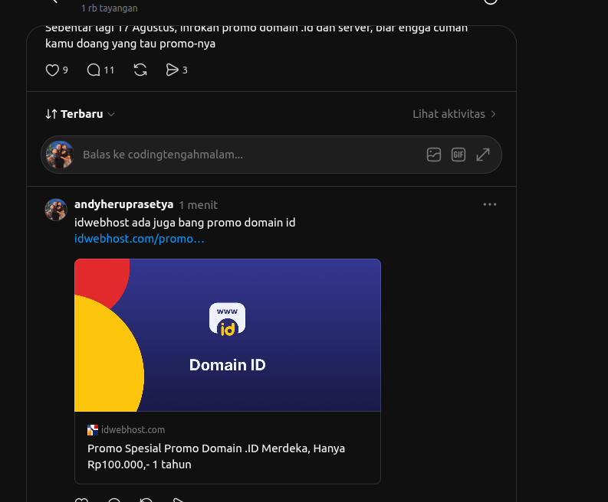The image size is (608, 502).
Task: Share post with paper plane icon
Action: (x=172, y=70)
